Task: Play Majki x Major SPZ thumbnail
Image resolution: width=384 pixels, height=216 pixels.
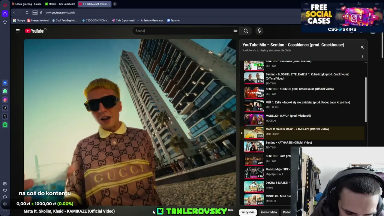Action: coord(254,173)
